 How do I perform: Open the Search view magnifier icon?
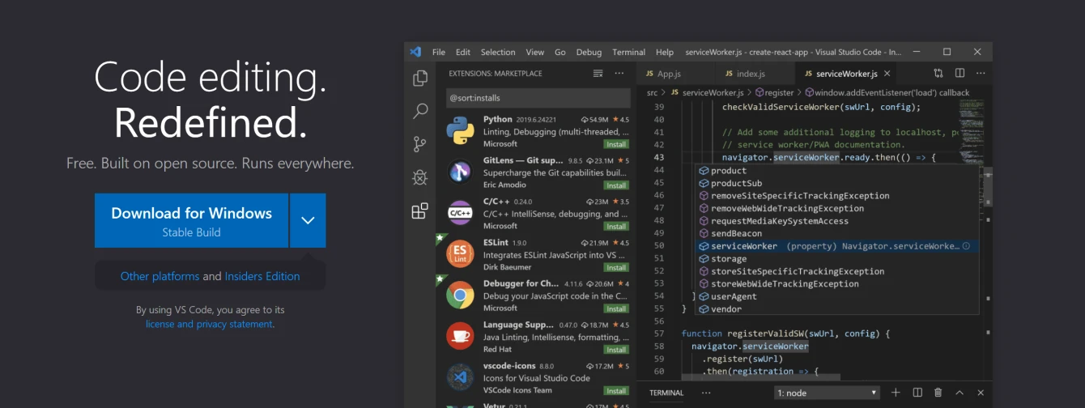420,112
